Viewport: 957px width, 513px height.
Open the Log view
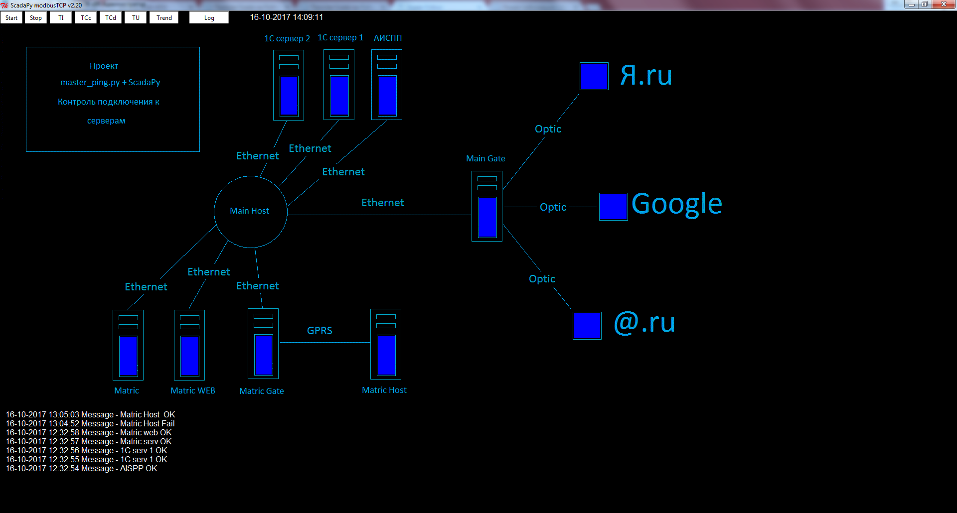[x=209, y=17]
